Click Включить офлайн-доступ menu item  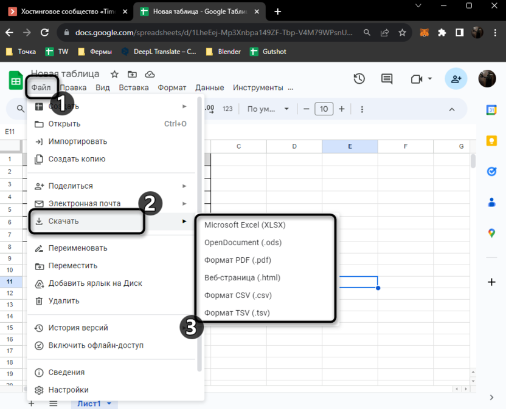(96, 345)
